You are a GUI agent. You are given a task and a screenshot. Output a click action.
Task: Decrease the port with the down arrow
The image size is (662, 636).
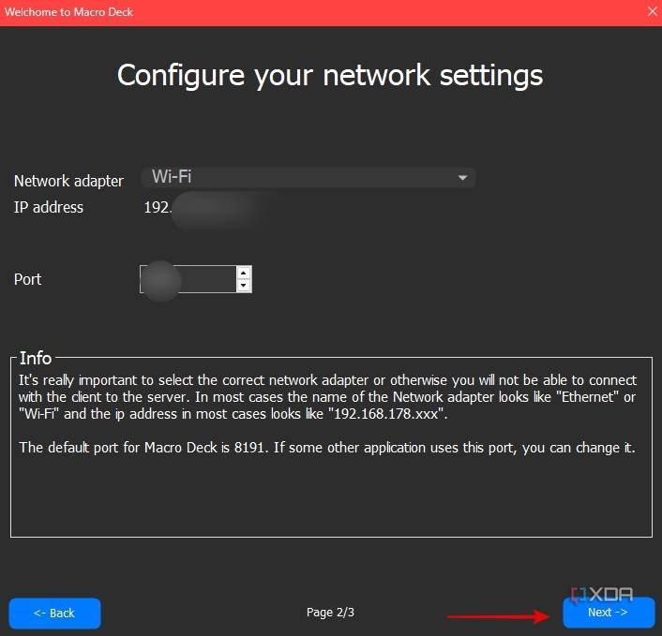click(x=244, y=286)
